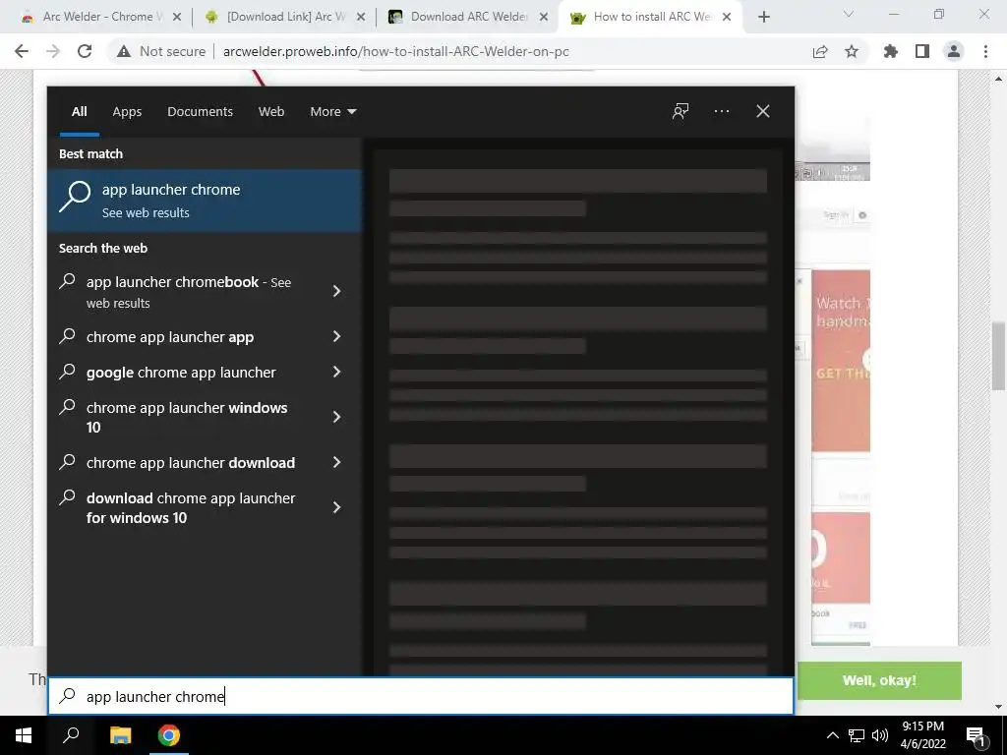Expand arrow for app launcher chromebook
Image resolution: width=1007 pixels, height=755 pixels.
click(x=336, y=291)
